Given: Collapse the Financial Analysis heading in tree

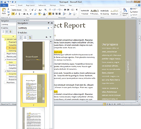Looking at the screenshot, I should click(5, 60).
